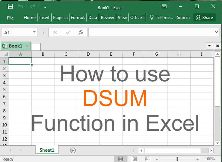Viewport: 222px width, 162px height.
Task: Click the Save icon in quick access toolbar
Action: coord(10,7)
